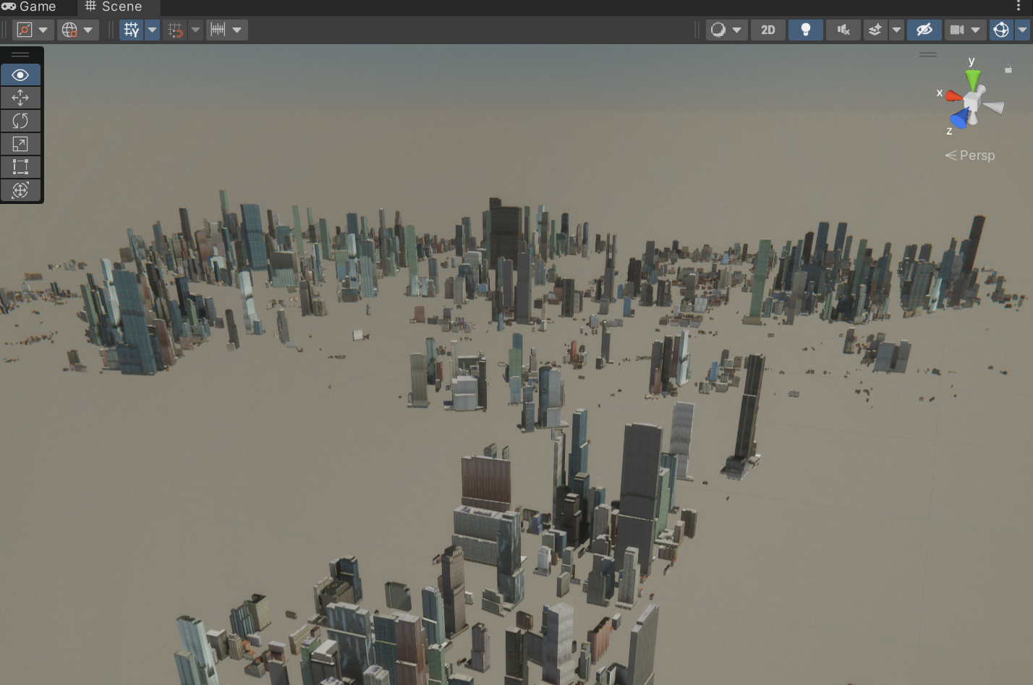Select the Scene tab
Viewport: 1033px width, 685px height.
(116, 7)
